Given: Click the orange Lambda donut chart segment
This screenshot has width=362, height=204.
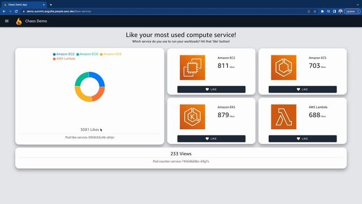Looking at the screenshot, I should [99, 95].
